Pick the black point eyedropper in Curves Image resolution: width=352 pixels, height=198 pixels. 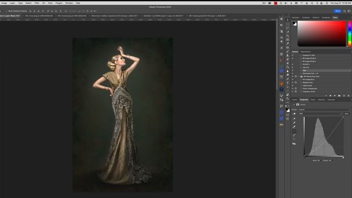tap(294, 119)
